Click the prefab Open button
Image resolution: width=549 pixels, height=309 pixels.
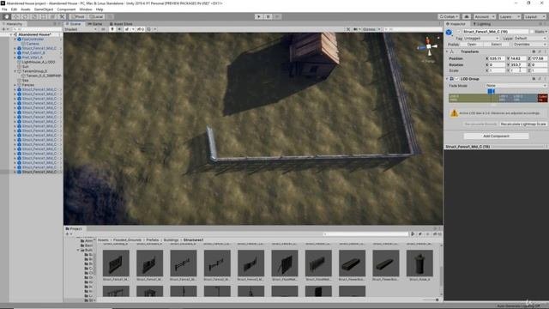pos(472,45)
